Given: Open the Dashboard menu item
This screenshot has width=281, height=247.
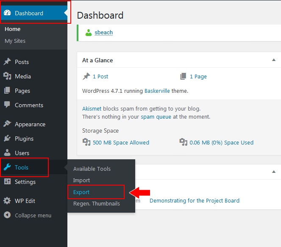Looking at the screenshot, I should point(33,13).
